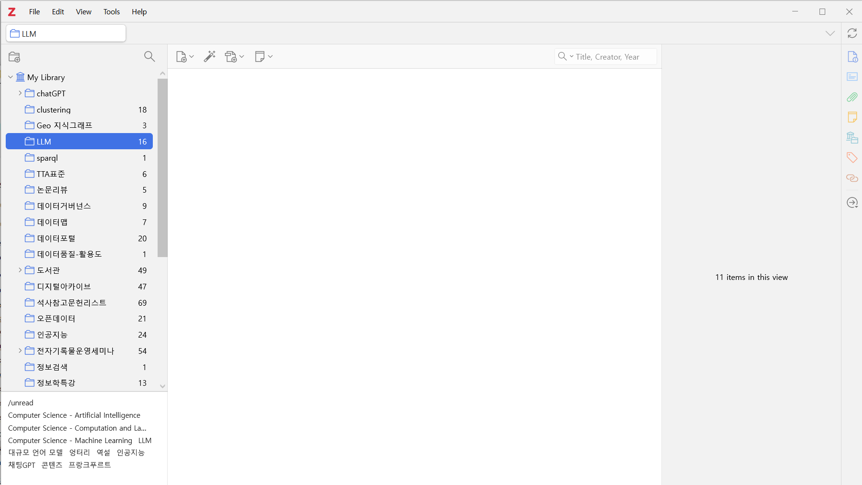Open the tabs list chevron

point(830,33)
